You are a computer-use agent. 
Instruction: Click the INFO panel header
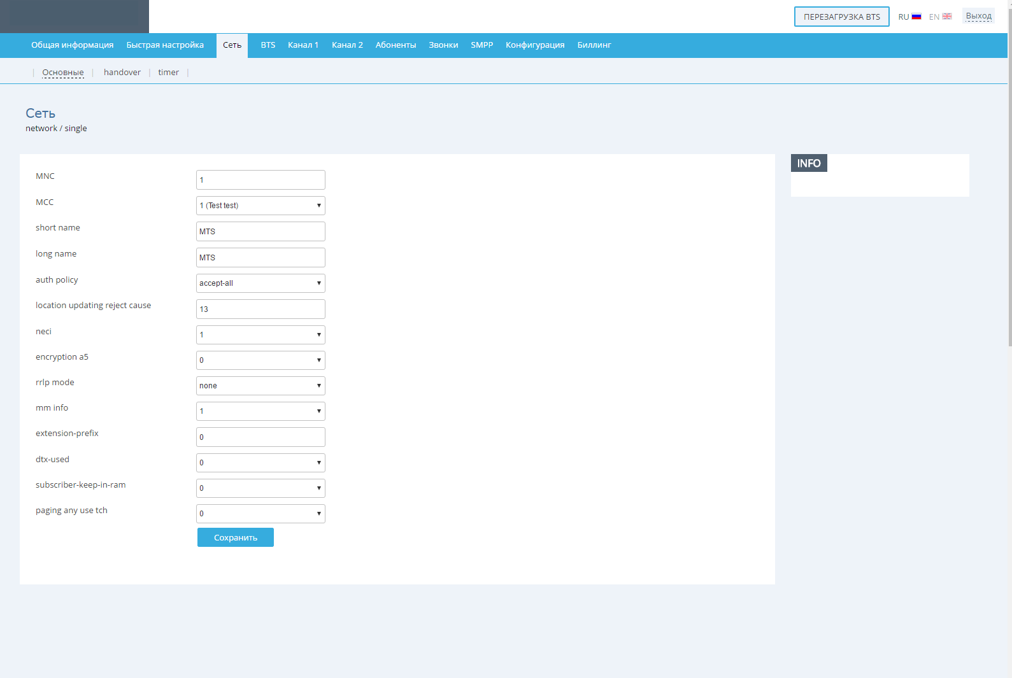click(809, 163)
